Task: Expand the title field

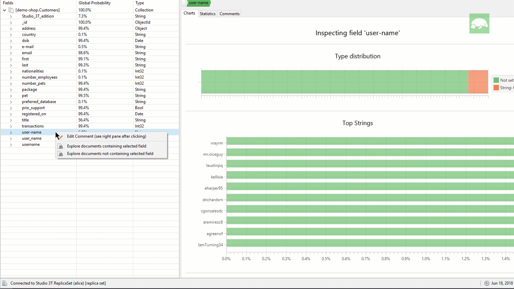Action: click(x=11, y=120)
